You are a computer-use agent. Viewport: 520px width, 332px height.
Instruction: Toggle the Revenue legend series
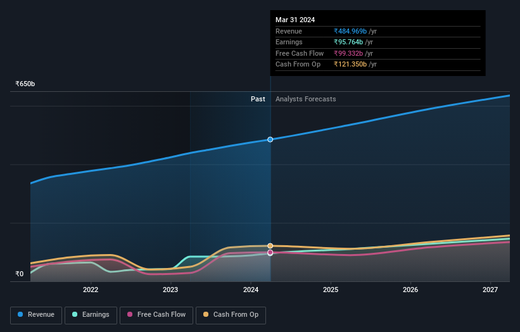(x=36, y=315)
